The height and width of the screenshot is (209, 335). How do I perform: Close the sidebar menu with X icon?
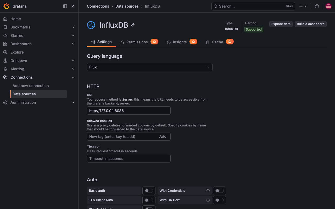click(x=73, y=6)
